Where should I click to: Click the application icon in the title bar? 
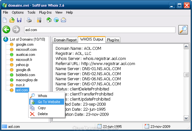click(x=5, y=5)
